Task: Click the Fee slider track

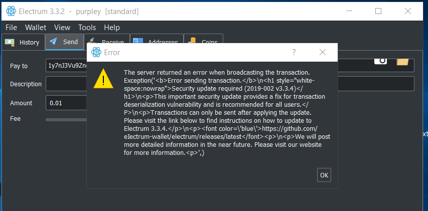Action: pyautogui.click(x=65, y=119)
